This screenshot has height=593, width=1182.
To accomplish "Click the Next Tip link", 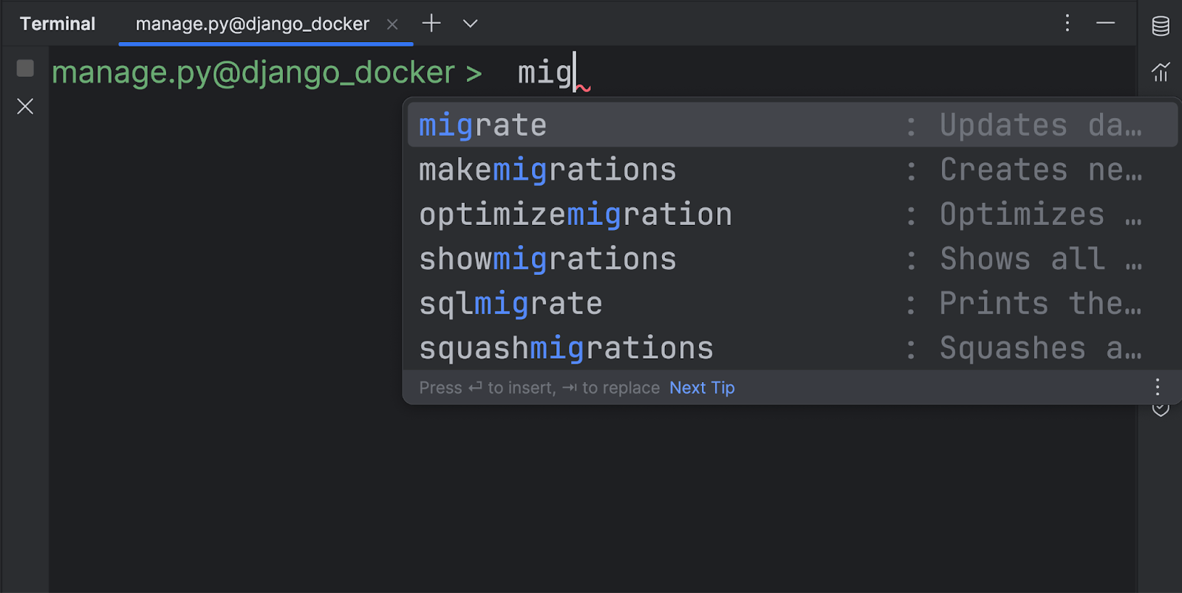I will pyautogui.click(x=701, y=388).
